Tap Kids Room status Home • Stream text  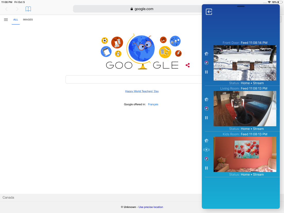coord(252,175)
